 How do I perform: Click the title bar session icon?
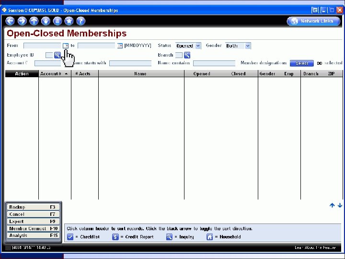(x=4, y=10)
